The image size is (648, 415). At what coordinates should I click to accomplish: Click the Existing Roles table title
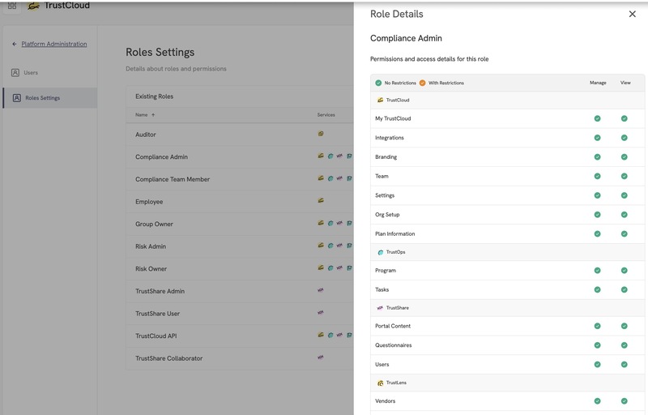tap(154, 96)
